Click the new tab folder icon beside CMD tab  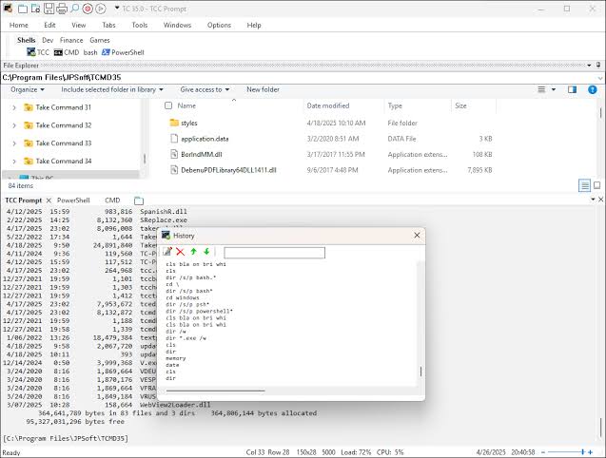point(139,200)
